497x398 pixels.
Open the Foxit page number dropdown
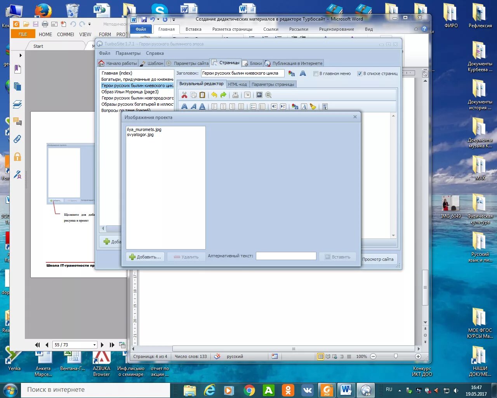[94, 345]
